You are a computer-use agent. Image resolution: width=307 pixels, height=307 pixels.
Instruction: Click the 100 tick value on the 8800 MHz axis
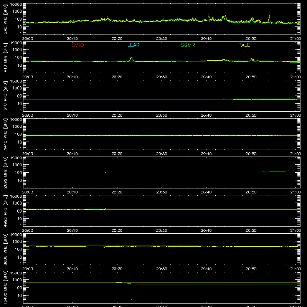pos(18,249)
